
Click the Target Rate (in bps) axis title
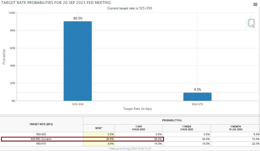coord(137,109)
